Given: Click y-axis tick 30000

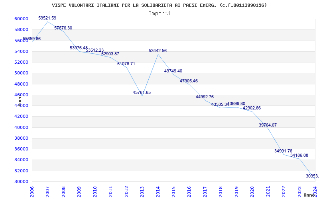Looking at the screenshot, I should click(x=21, y=181).
